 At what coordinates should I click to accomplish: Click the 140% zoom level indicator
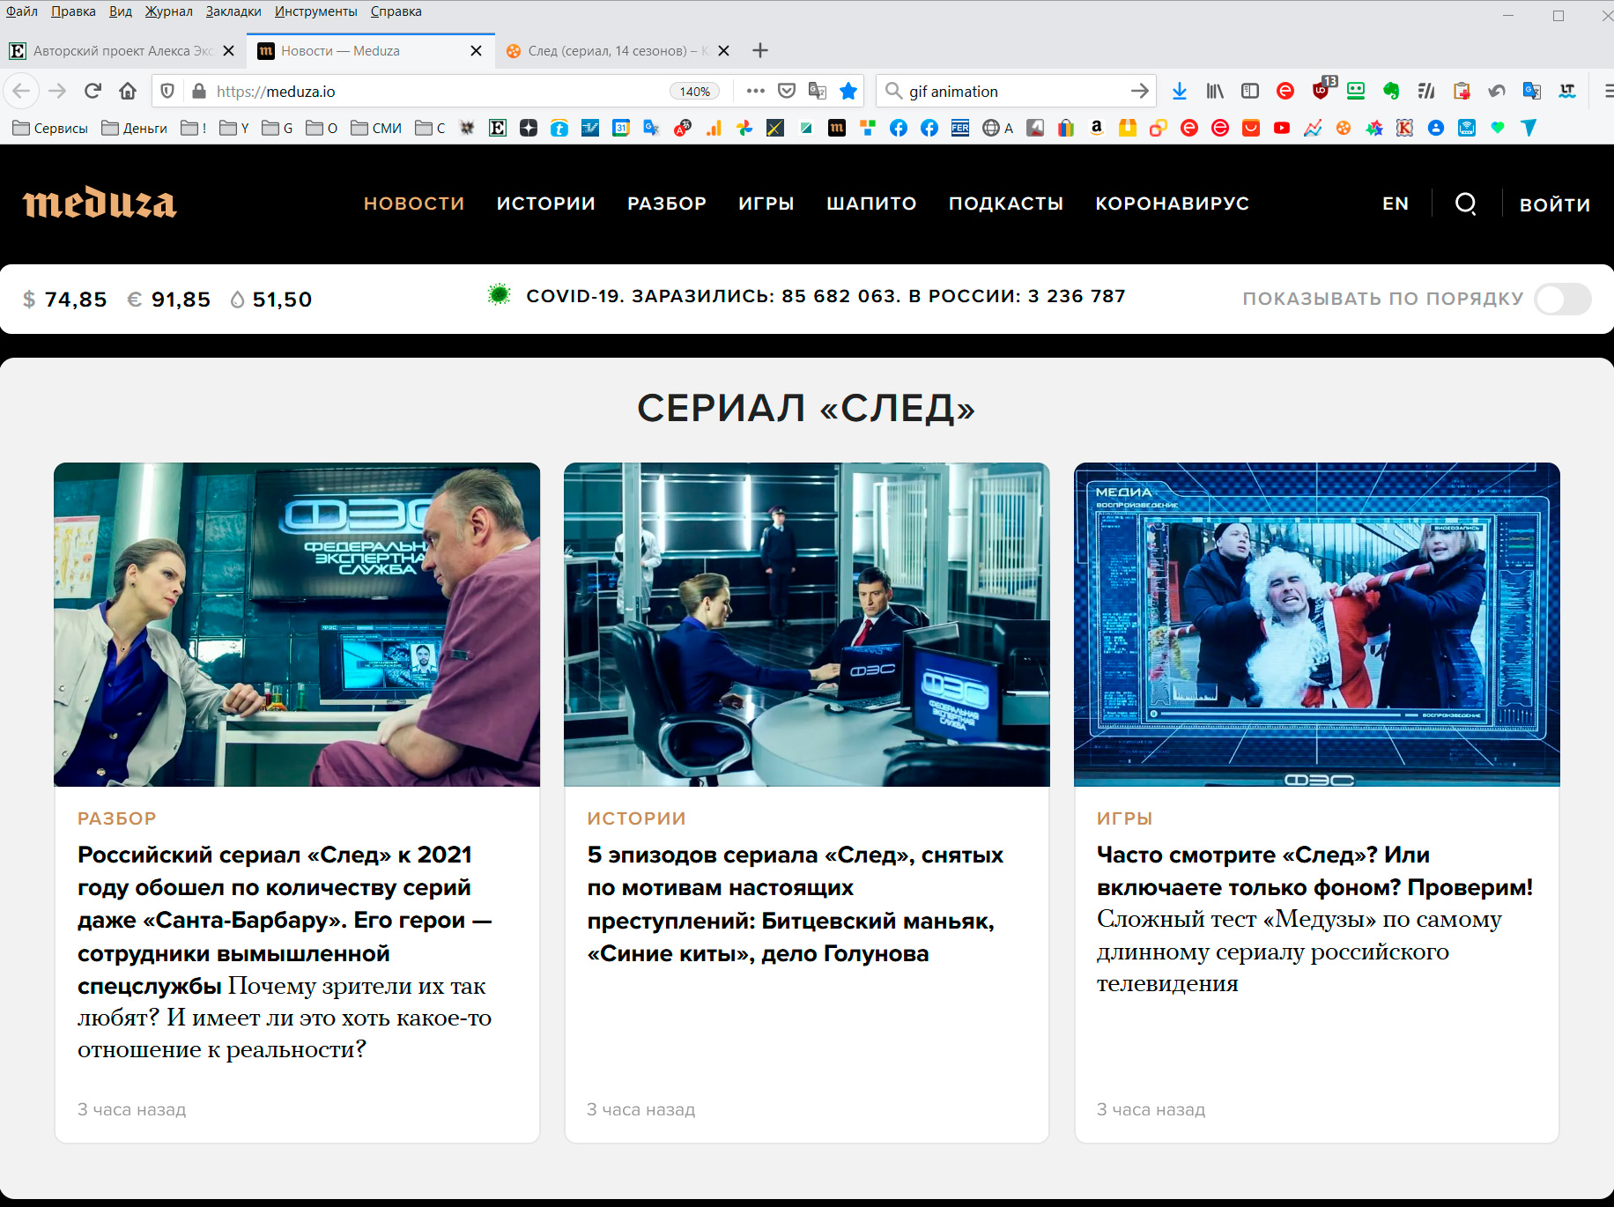pyautogui.click(x=694, y=92)
